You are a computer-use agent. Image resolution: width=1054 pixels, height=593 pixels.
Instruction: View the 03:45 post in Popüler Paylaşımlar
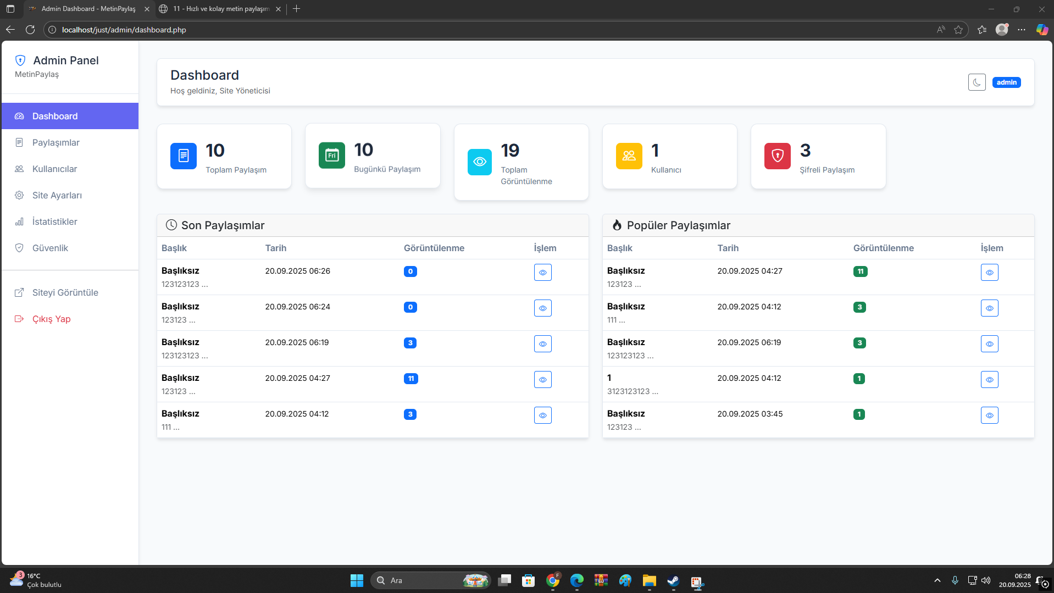click(989, 415)
